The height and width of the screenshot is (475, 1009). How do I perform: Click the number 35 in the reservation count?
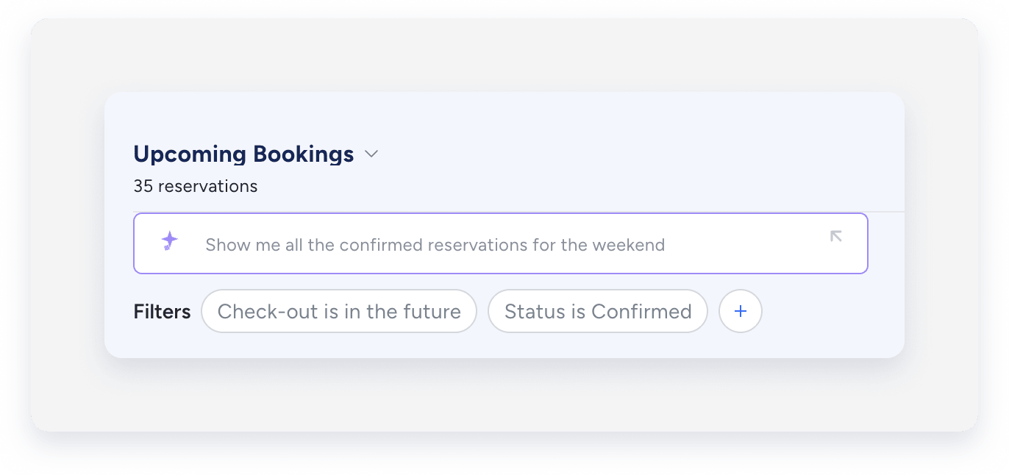(x=143, y=186)
